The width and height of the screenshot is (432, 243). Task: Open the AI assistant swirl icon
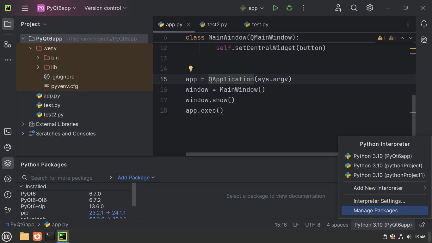424,40
